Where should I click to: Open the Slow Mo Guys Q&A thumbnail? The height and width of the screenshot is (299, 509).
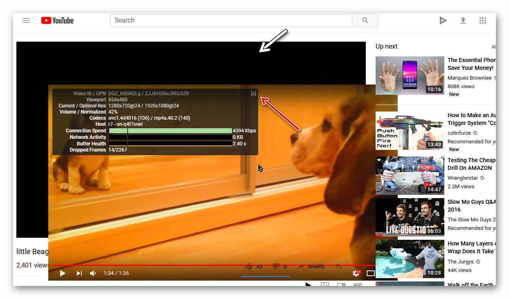tap(410, 217)
